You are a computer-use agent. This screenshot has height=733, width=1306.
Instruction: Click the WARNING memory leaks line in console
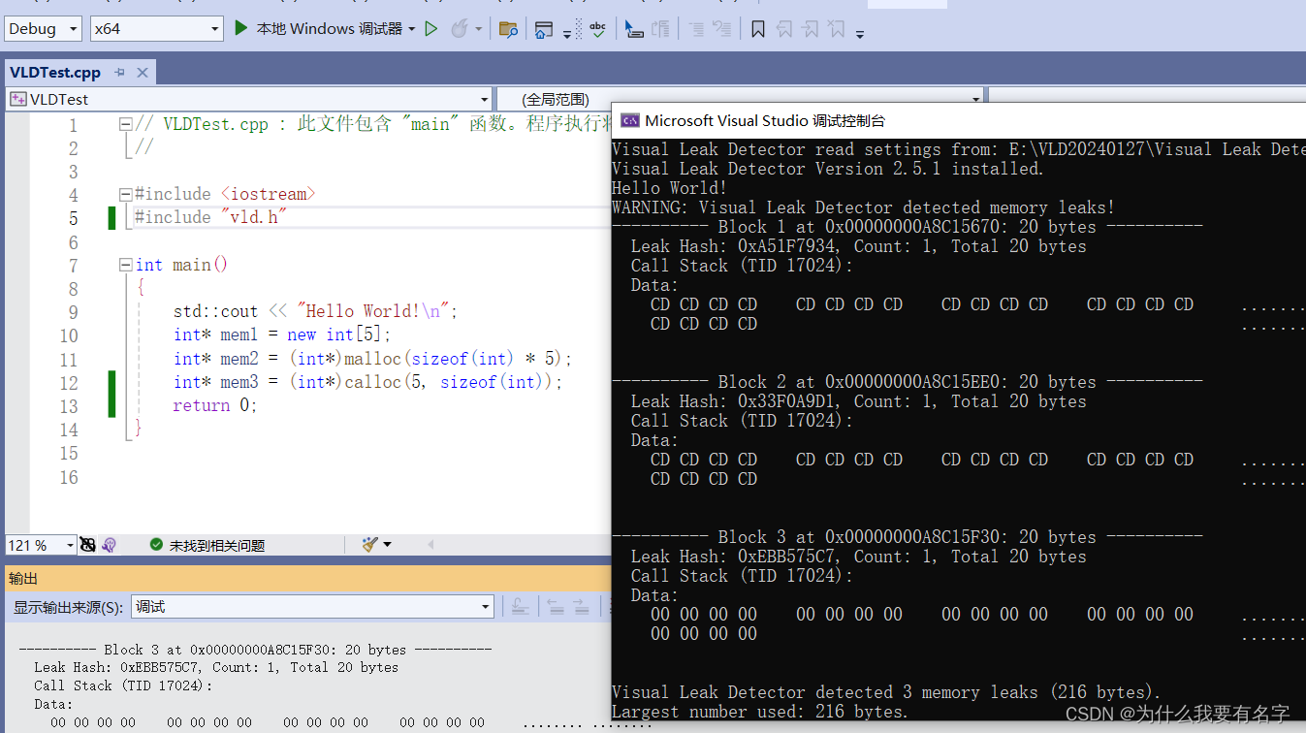[x=863, y=207]
